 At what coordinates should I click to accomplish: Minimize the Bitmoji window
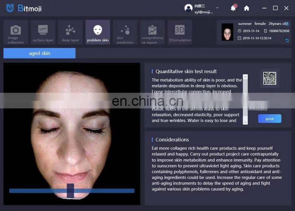(264, 8)
